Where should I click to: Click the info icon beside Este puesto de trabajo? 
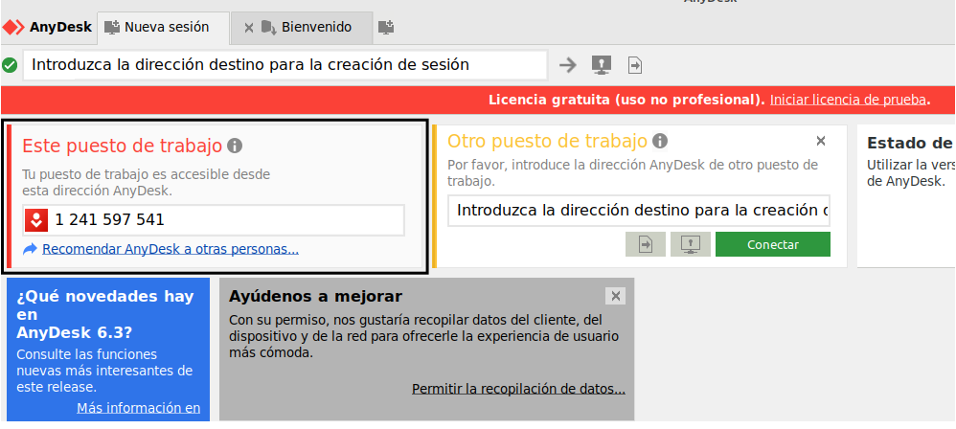[x=235, y=146]
